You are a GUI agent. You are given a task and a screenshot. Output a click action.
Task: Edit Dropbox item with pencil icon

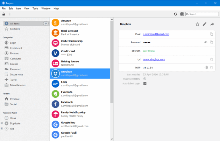(205, 24)
